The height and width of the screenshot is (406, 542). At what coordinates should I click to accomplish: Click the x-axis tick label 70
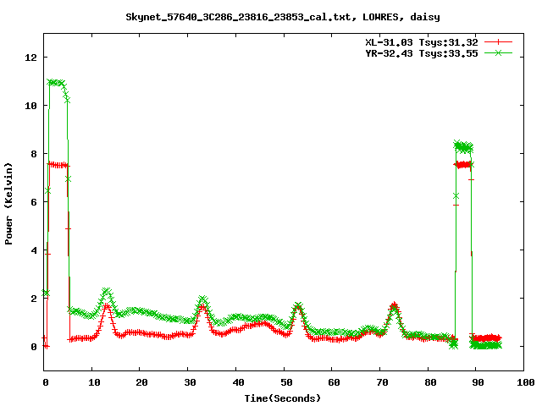382,382
